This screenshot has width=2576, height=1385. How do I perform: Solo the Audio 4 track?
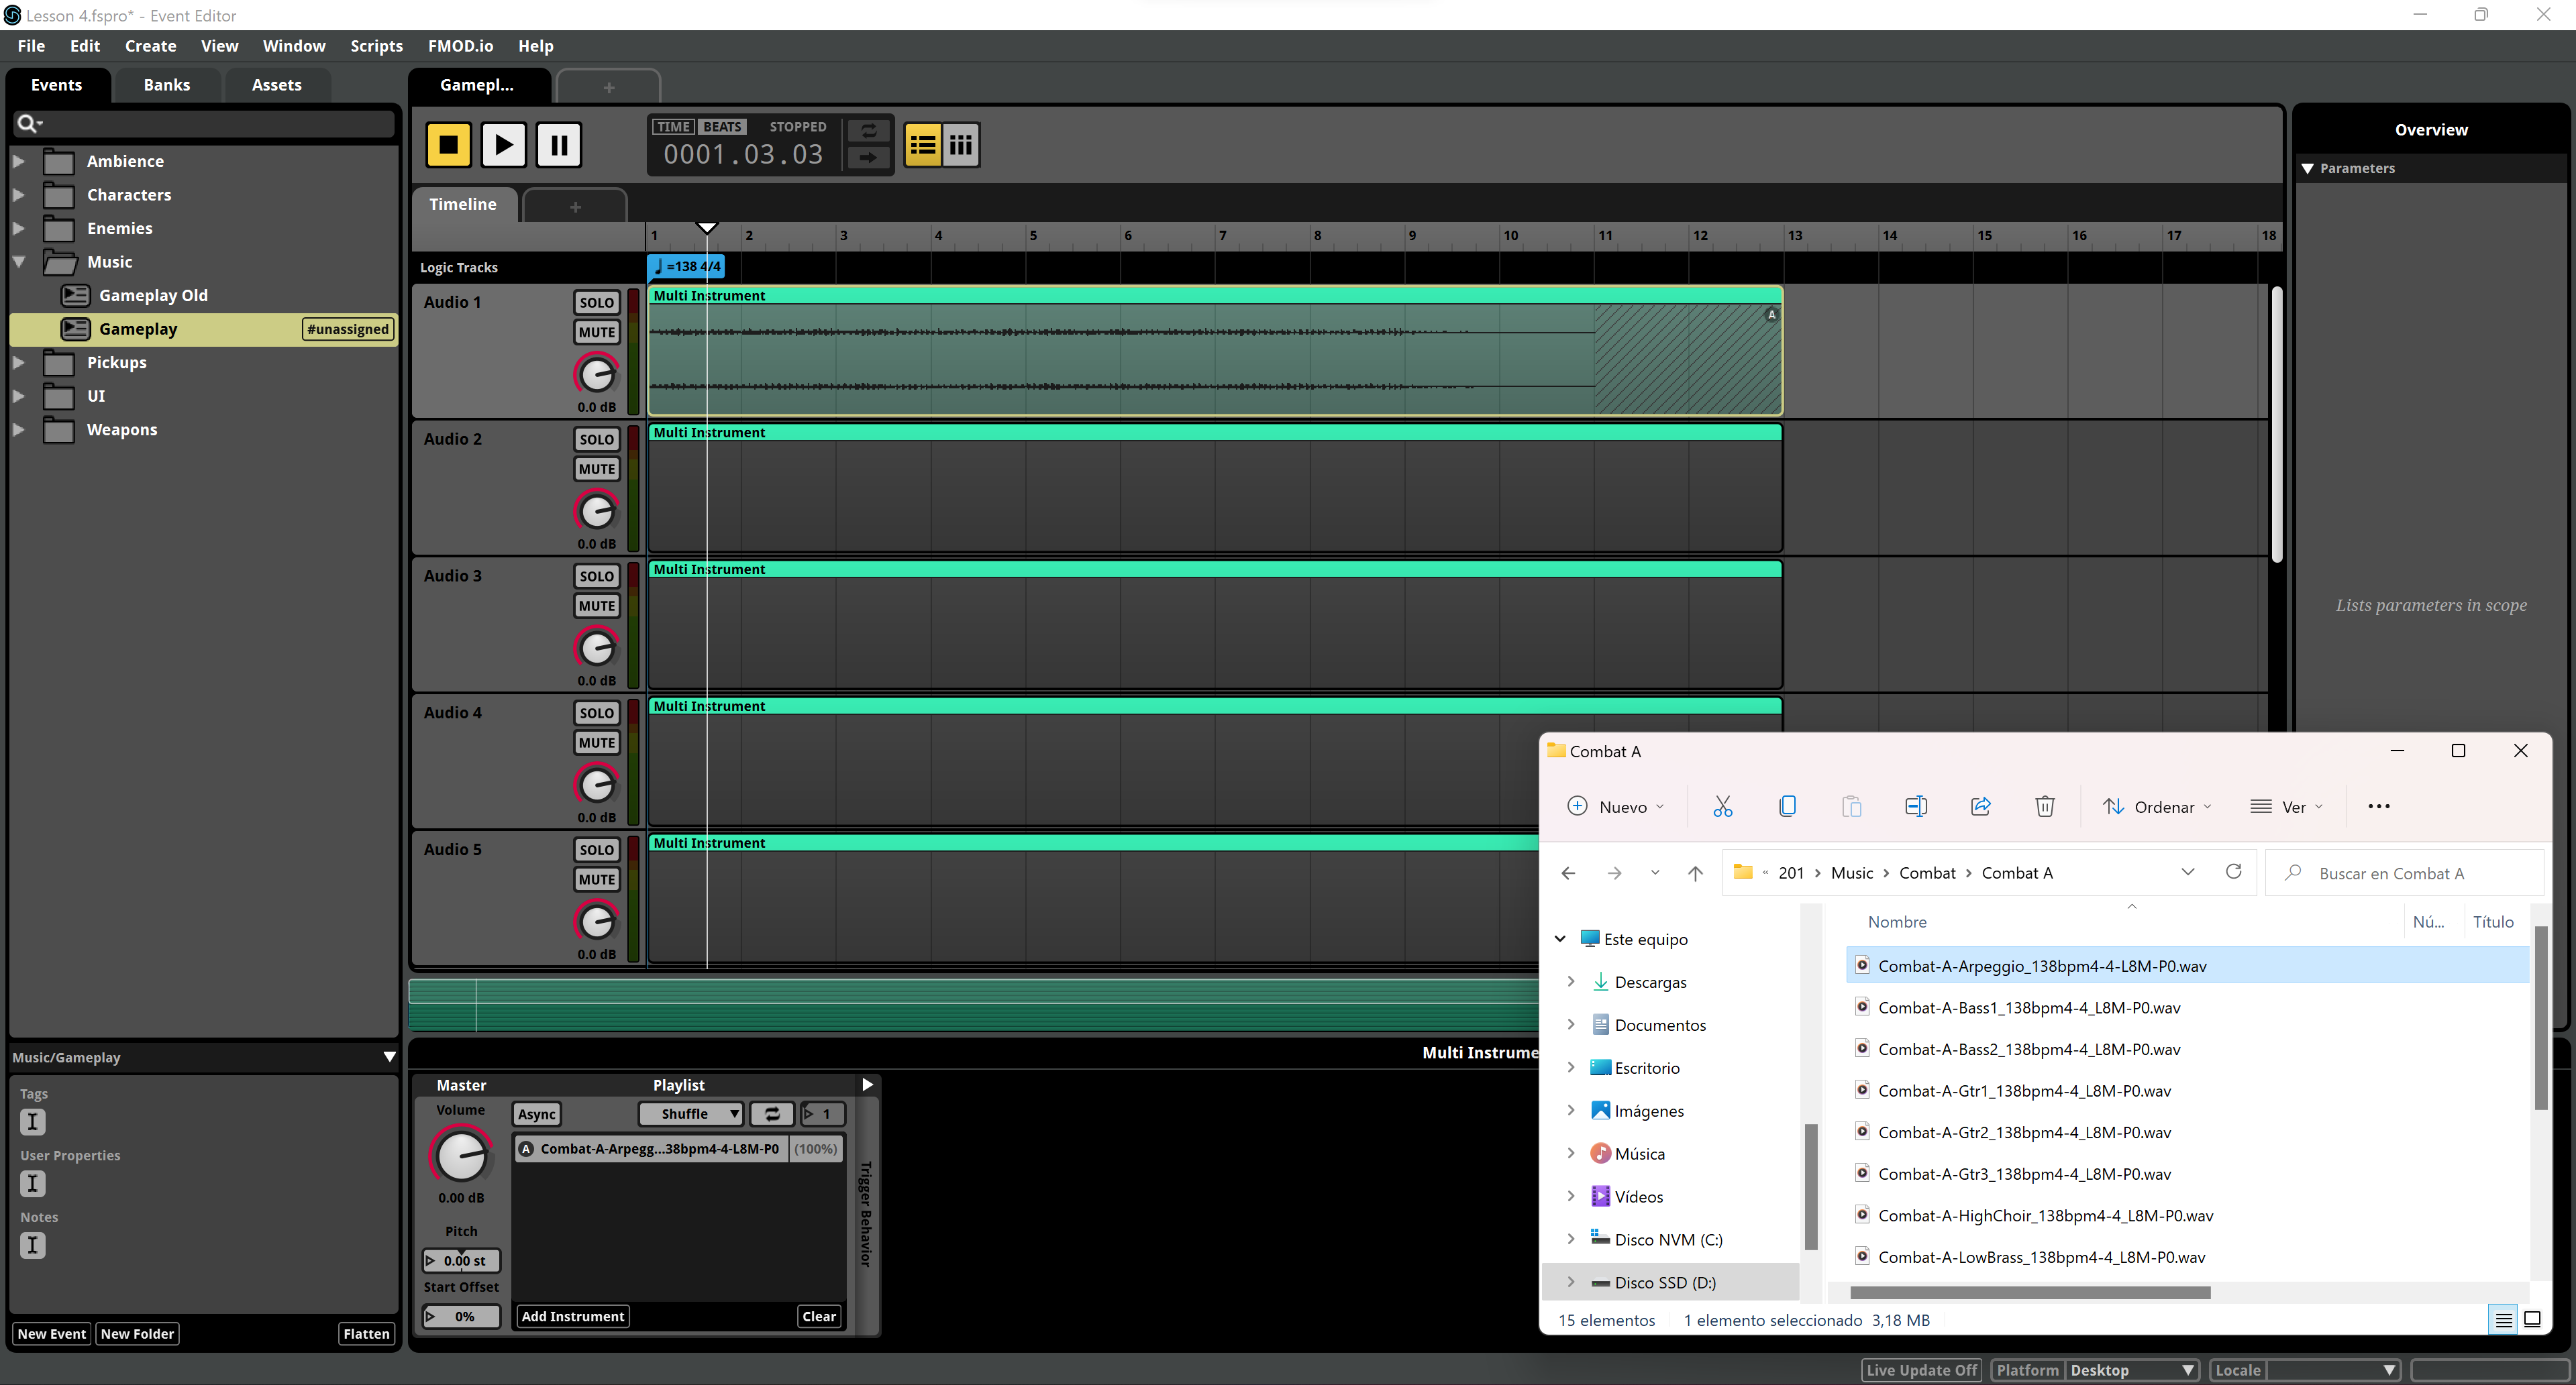[597, 712]
